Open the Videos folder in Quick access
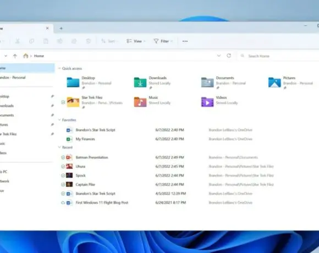This screenshot has width=319, height=253. point(219,102)
